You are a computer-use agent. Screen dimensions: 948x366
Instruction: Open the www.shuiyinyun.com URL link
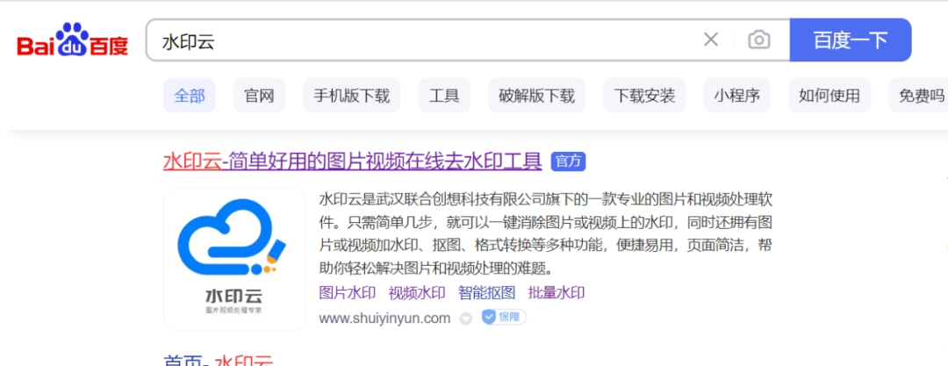[384, 318]
